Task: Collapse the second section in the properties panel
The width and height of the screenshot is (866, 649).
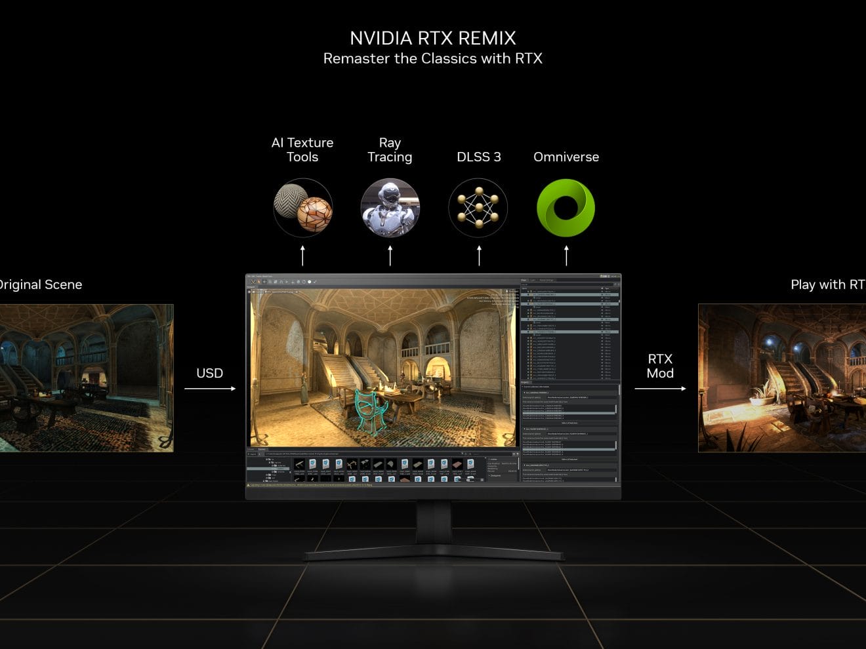Action: pyautogui.click(x=524, y=429)
